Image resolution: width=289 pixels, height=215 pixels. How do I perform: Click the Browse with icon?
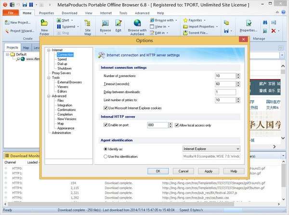click(x=152, y=20)
